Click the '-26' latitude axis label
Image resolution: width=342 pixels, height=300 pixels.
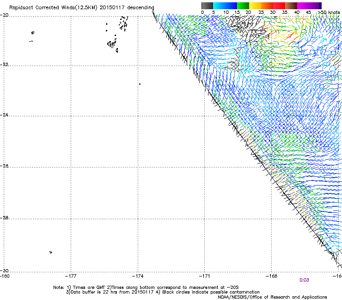(x=4, y=166)
